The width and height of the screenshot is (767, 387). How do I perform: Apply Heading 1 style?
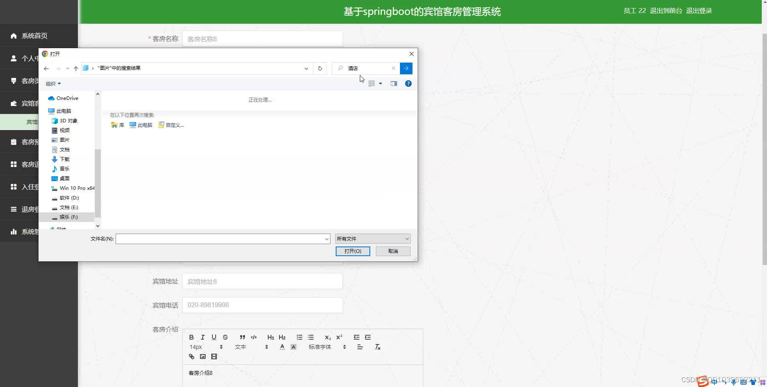tap(271, 337)
